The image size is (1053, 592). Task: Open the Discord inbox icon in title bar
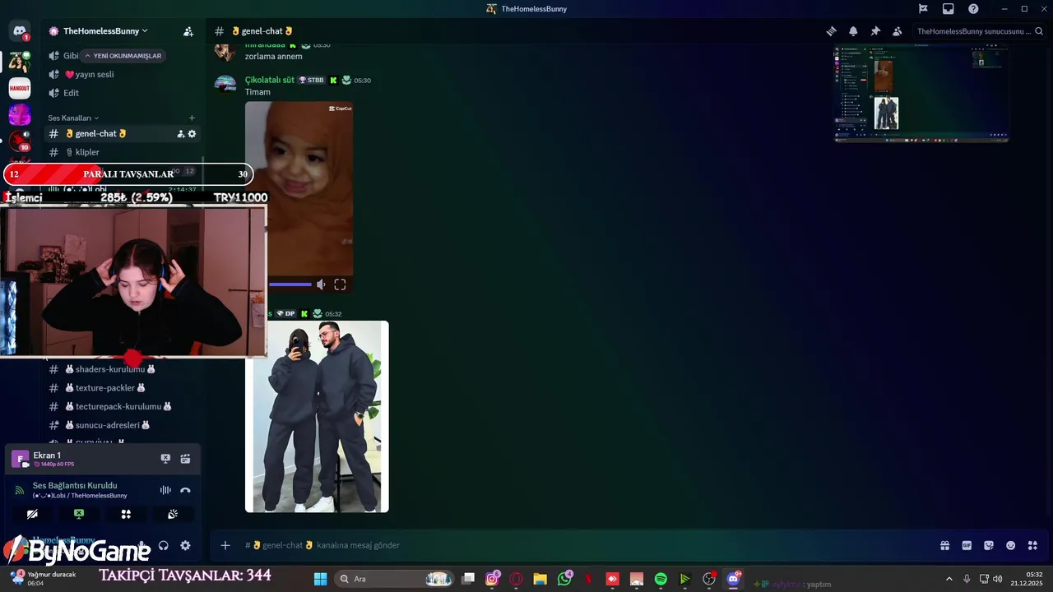click(949, 9)
